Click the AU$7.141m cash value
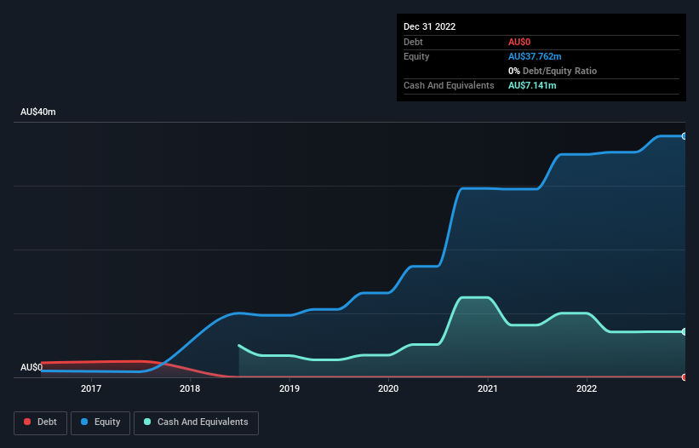This screenshot has height=448, width=699. pos(532,85)
